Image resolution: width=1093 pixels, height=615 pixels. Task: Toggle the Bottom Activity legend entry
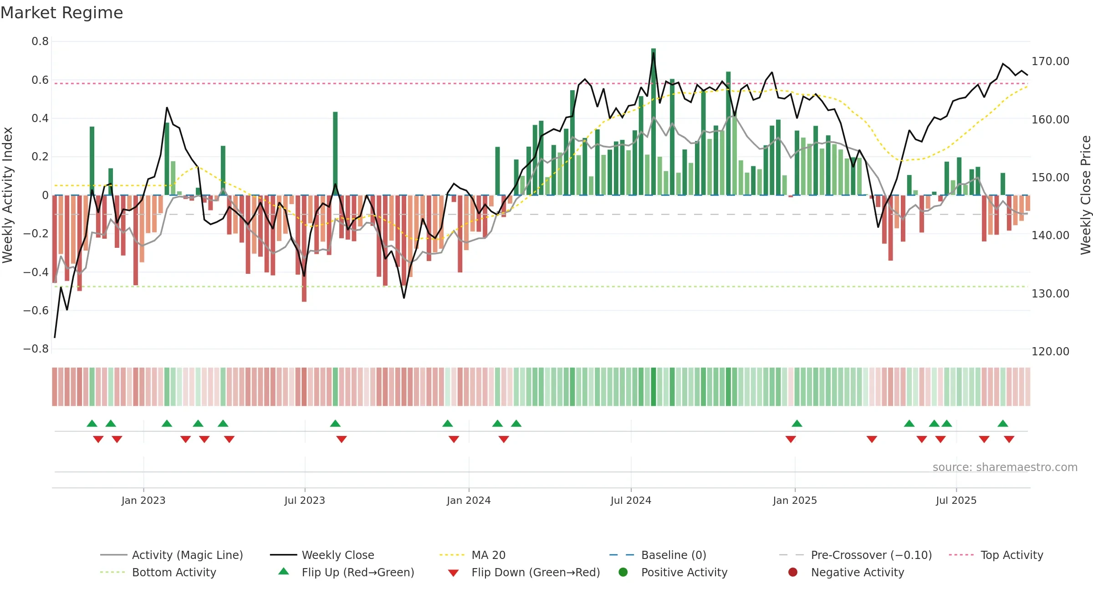(x=158, y=572)
